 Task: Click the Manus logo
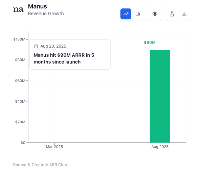coord(19,9)
